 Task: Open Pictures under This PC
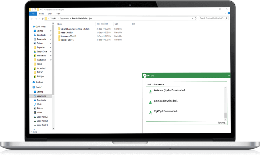coord(39,108)
